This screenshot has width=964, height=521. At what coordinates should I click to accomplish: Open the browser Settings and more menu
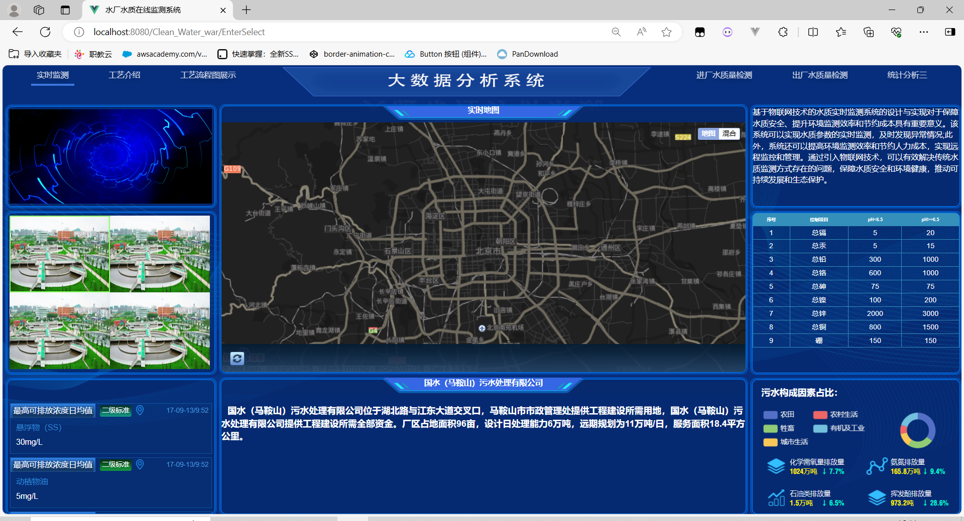click(924, 32)
